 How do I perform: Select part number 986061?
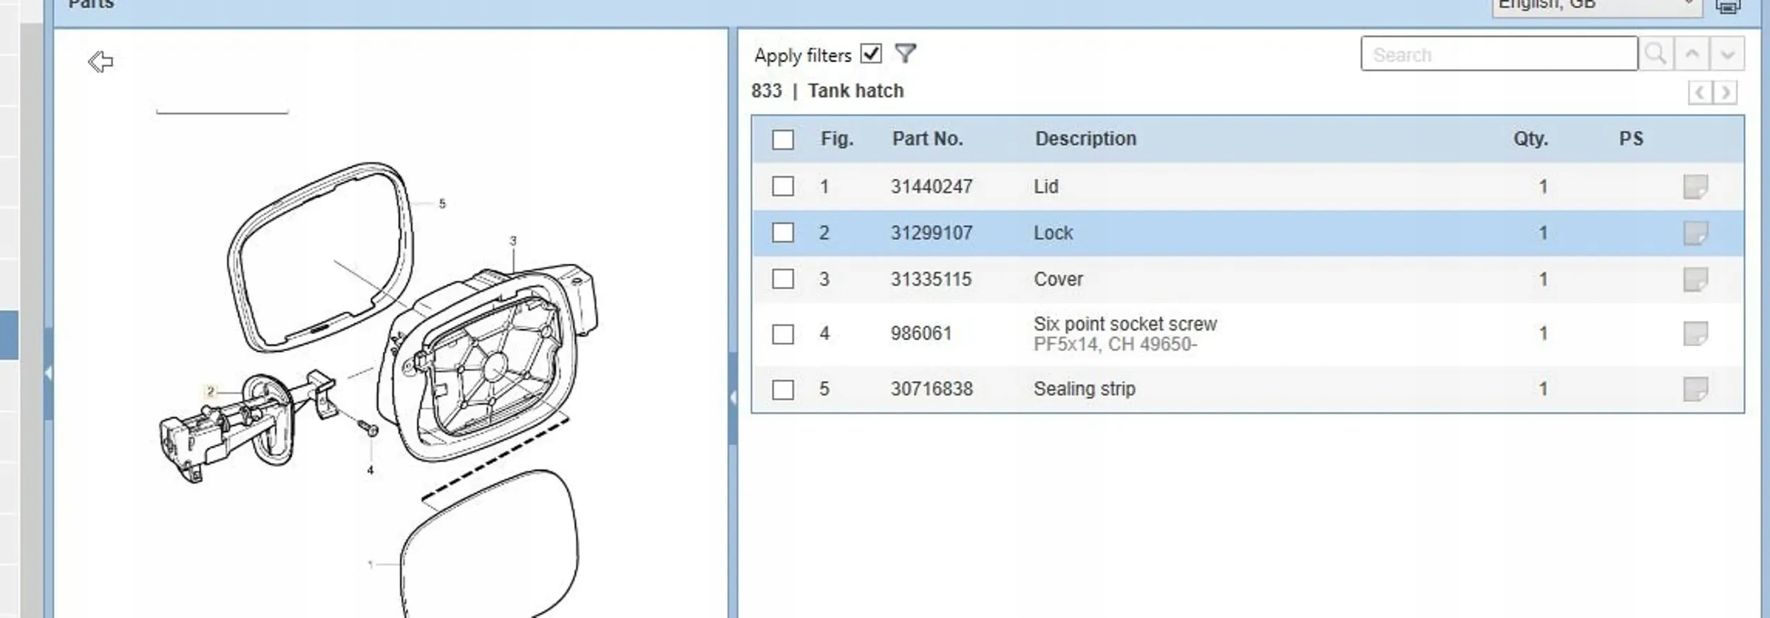(x=921, y=333)
